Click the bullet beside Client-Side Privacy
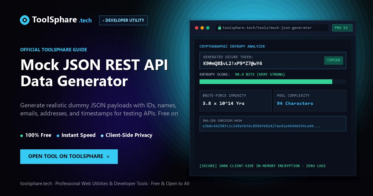The width and height of the screenshot is (373, 196). pyautogui.click(x=102, y=136)
